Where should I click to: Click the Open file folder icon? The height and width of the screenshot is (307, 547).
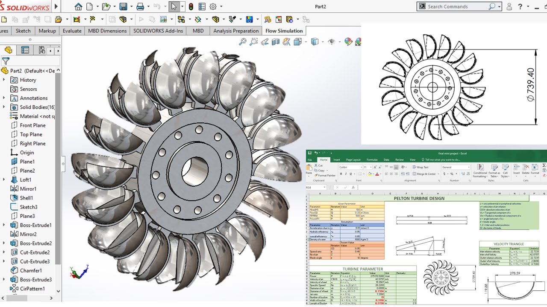[106, 7]
